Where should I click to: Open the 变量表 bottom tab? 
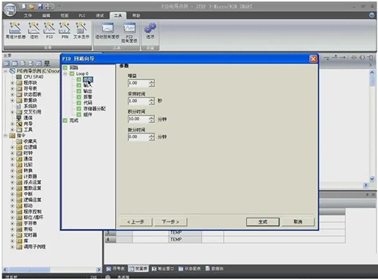pos(138,268)
